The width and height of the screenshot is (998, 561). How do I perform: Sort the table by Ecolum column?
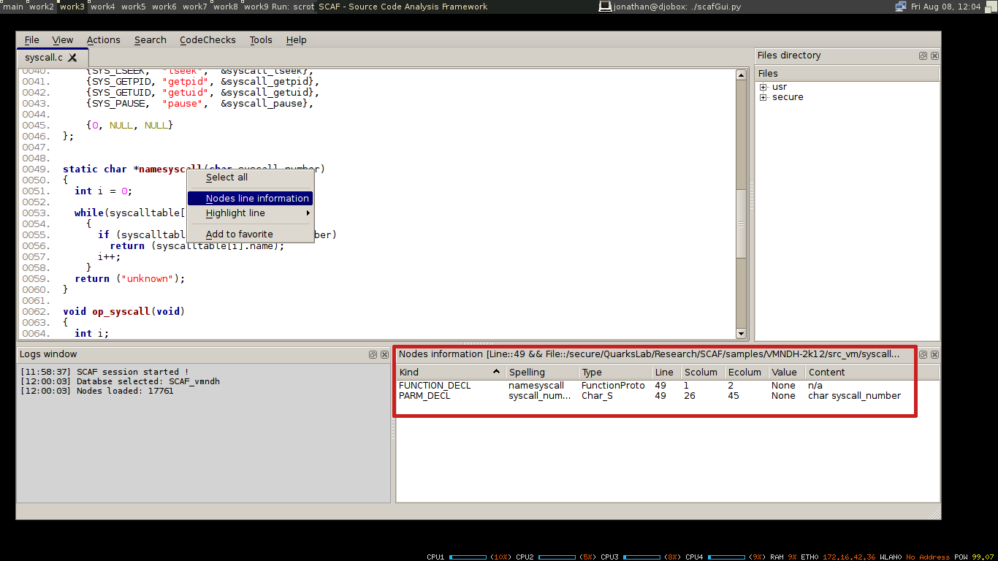746,372
